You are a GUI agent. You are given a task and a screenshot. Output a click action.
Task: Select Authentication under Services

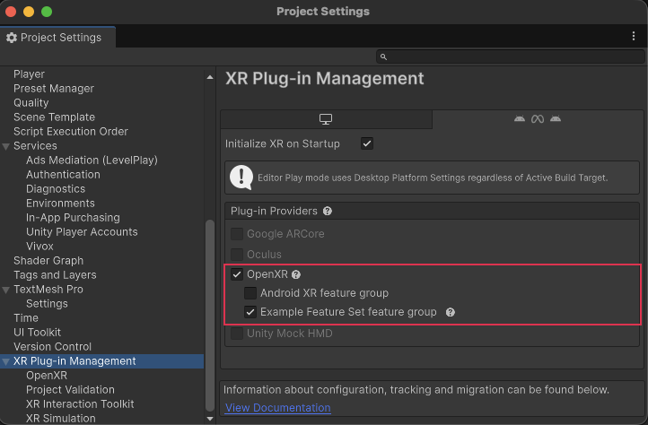pyautogui.click(x=63, y=175)
